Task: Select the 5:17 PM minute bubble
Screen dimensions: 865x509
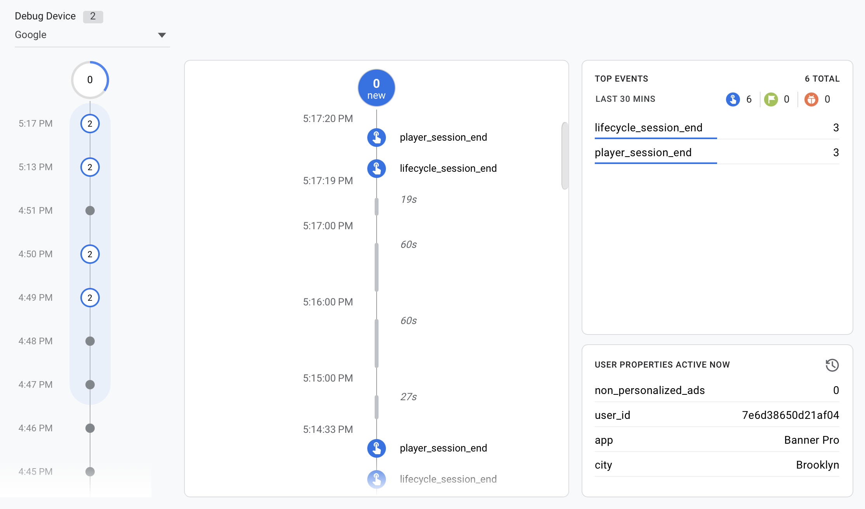Action: [x=90, y=124]
